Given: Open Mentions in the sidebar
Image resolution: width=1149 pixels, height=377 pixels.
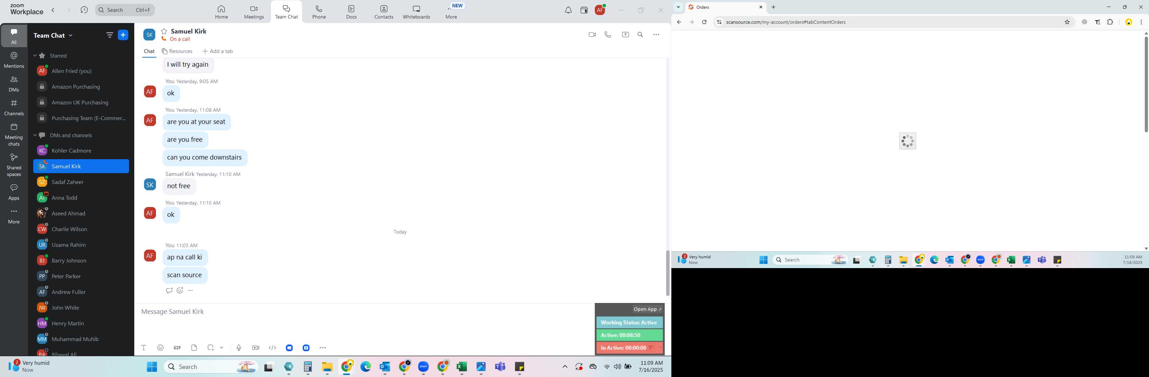Looking at the screenshot, I should (x=14, y=60).
